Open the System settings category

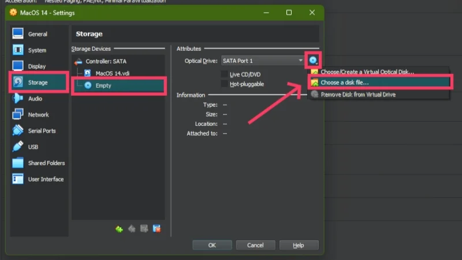pos(37,50)
